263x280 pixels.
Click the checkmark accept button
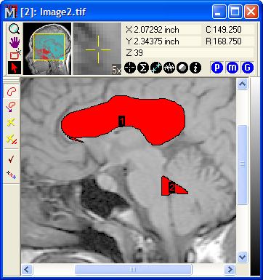pos(11,159)
